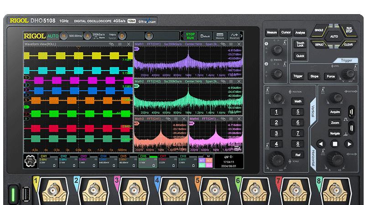
Task: Click the front-panel CLEAR key
Action: (349, 44)
